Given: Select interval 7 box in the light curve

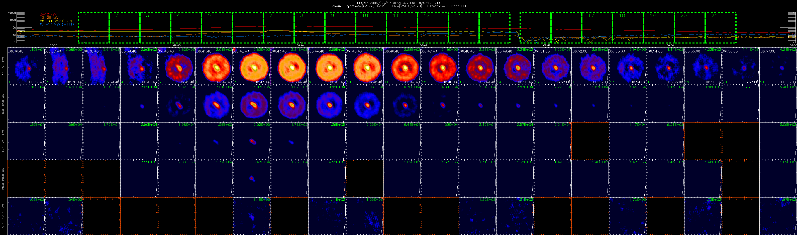Looking at the screenshot, I should click(x=278, y=27).
